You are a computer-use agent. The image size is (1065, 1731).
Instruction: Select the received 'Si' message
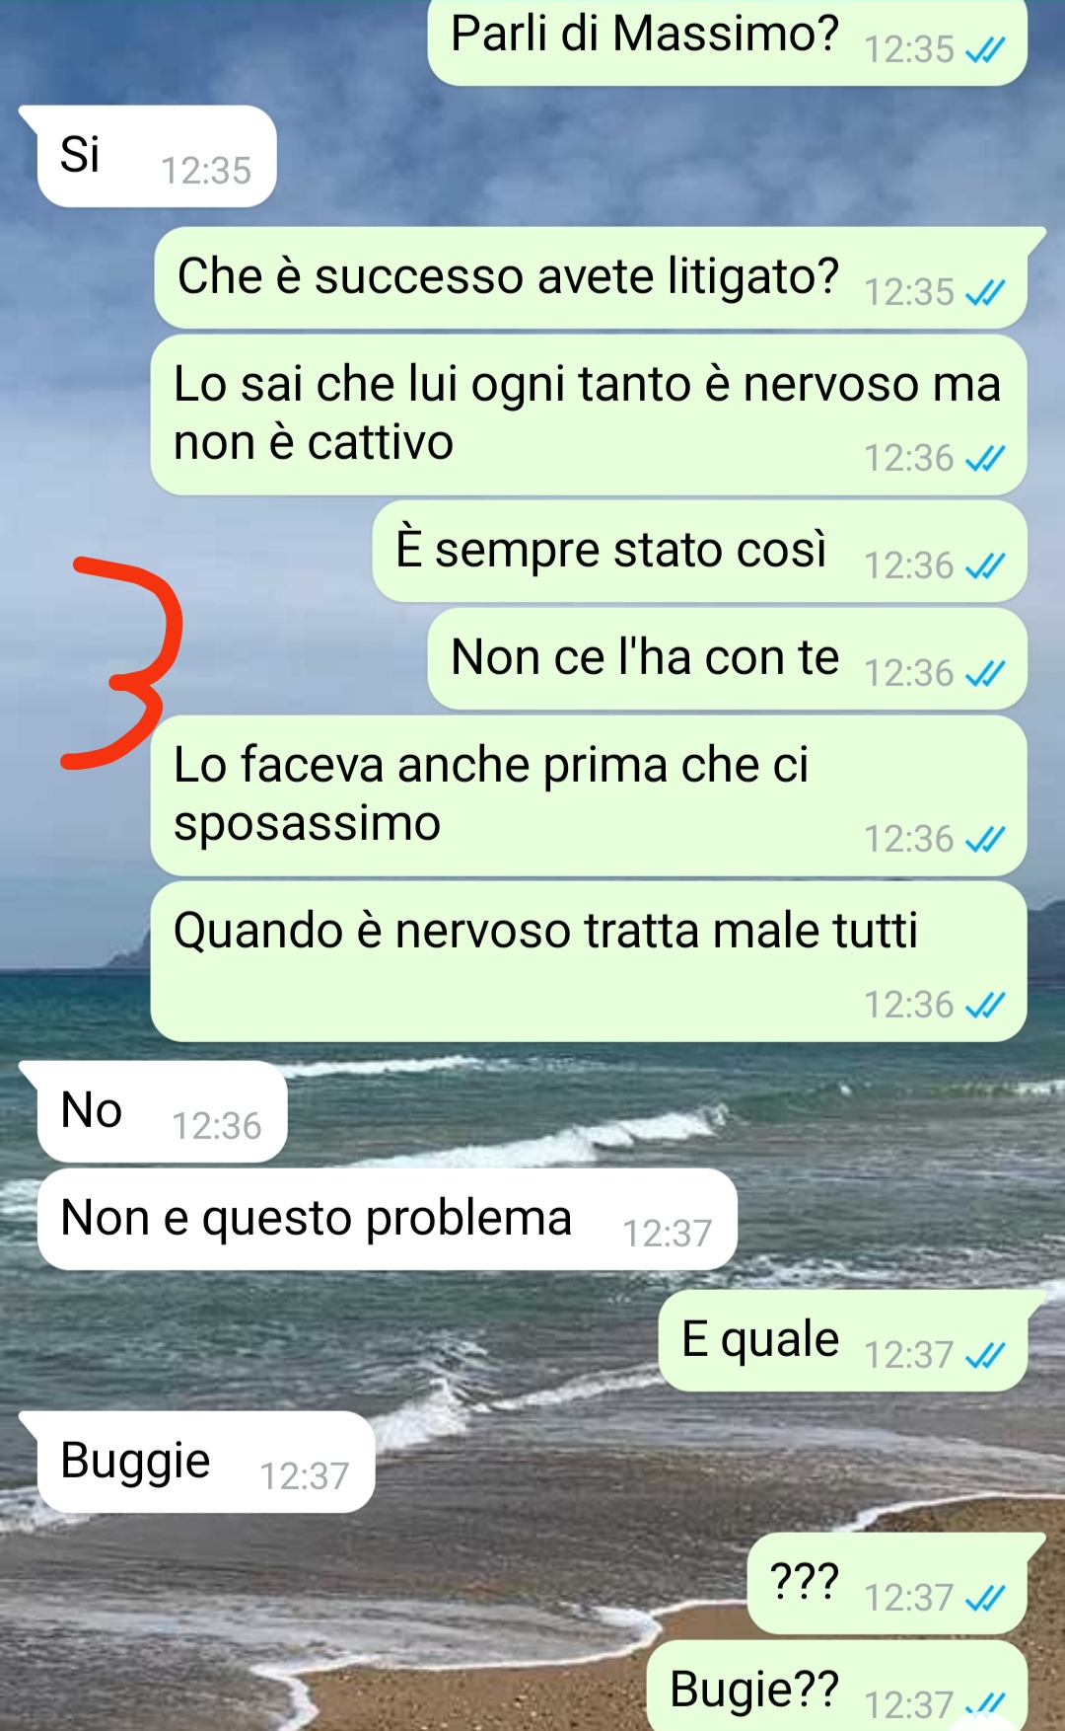click(x=156, y=156)
